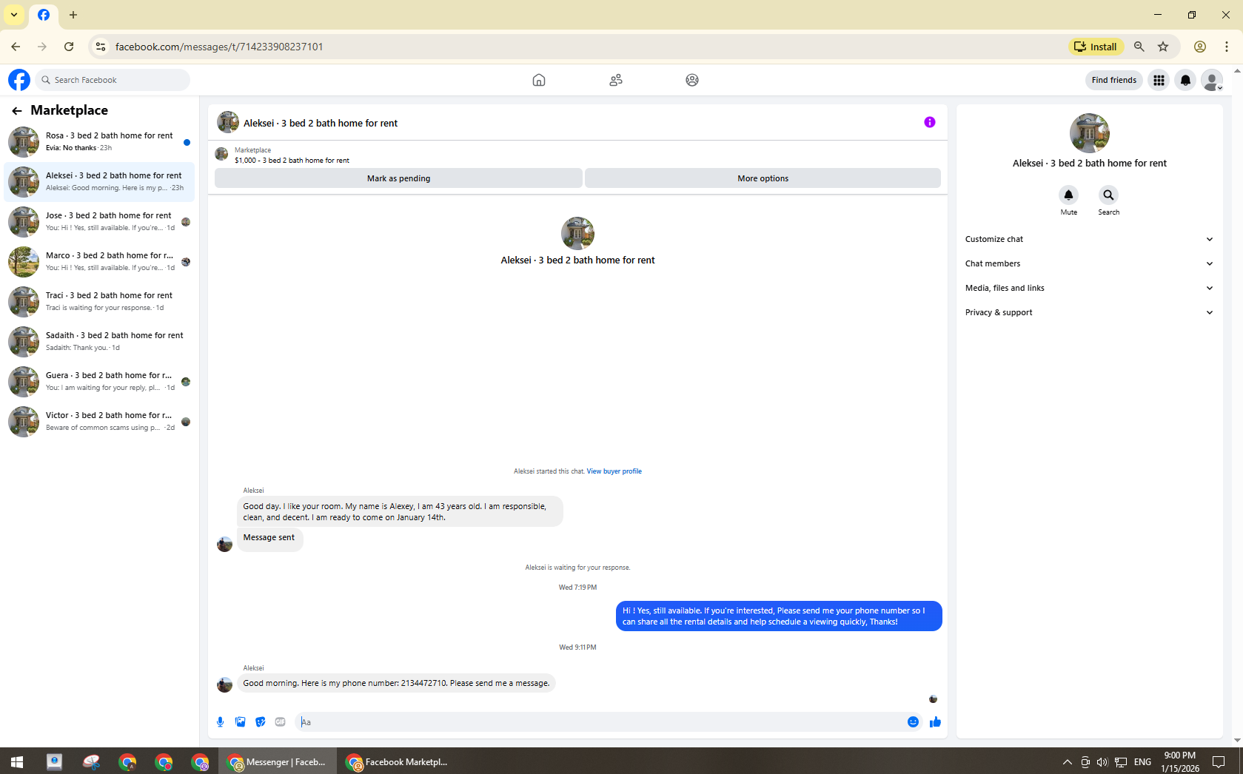The width and height of the screenshot is (1243, 774).
Task: Click Aleksei's avatar beside phone number message
Action: 225,684
